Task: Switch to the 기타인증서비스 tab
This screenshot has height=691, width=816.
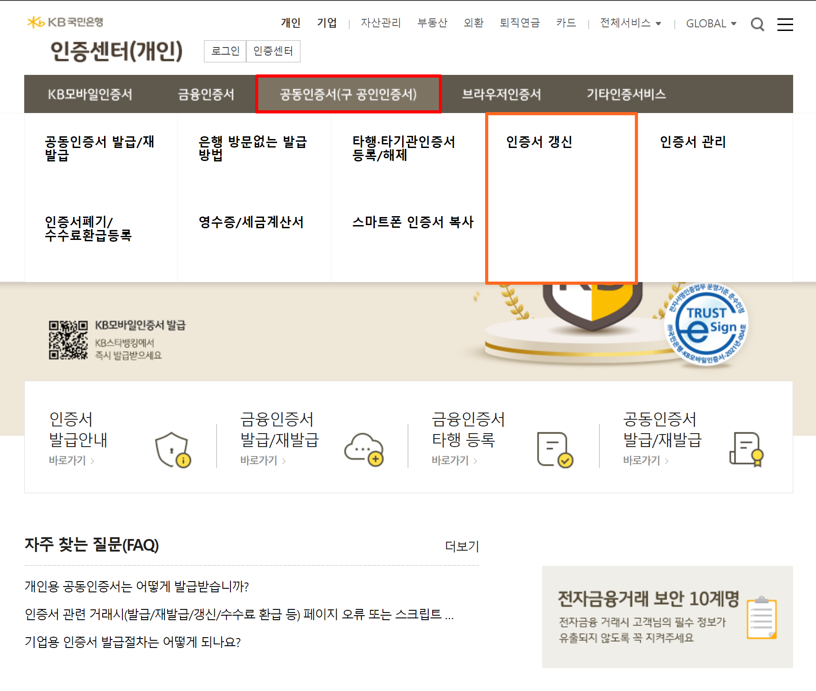Action: click(626, 94)
